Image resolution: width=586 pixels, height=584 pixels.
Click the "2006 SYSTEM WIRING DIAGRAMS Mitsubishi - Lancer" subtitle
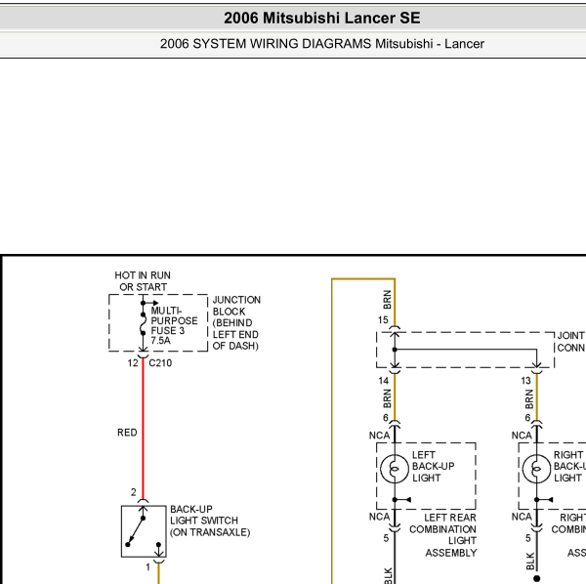321,44
